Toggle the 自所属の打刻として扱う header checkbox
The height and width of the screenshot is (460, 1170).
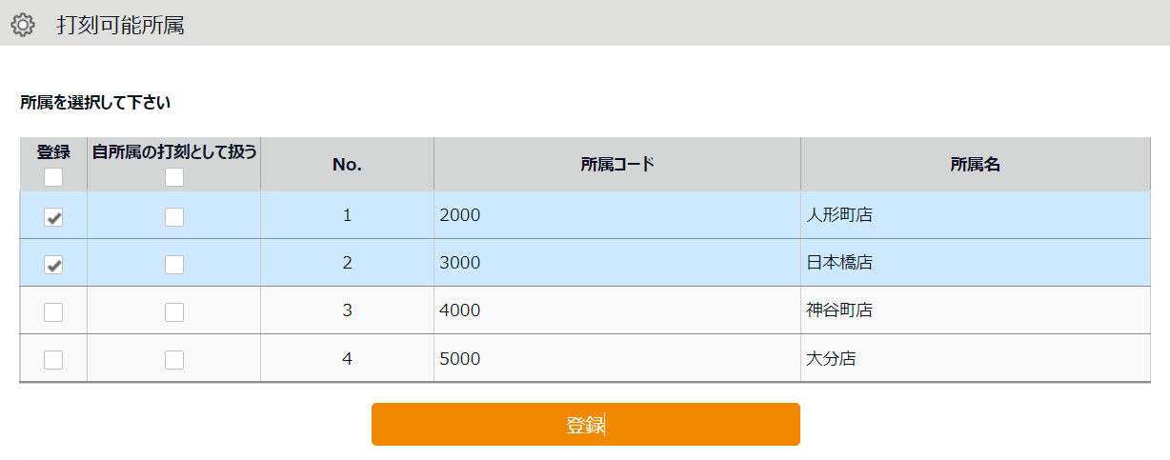pyautogui.click(x=174, y=177)
